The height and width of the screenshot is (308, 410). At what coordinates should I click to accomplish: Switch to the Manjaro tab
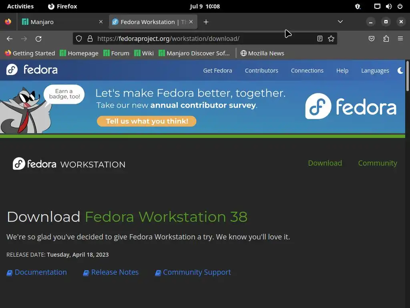coord(62,22)
